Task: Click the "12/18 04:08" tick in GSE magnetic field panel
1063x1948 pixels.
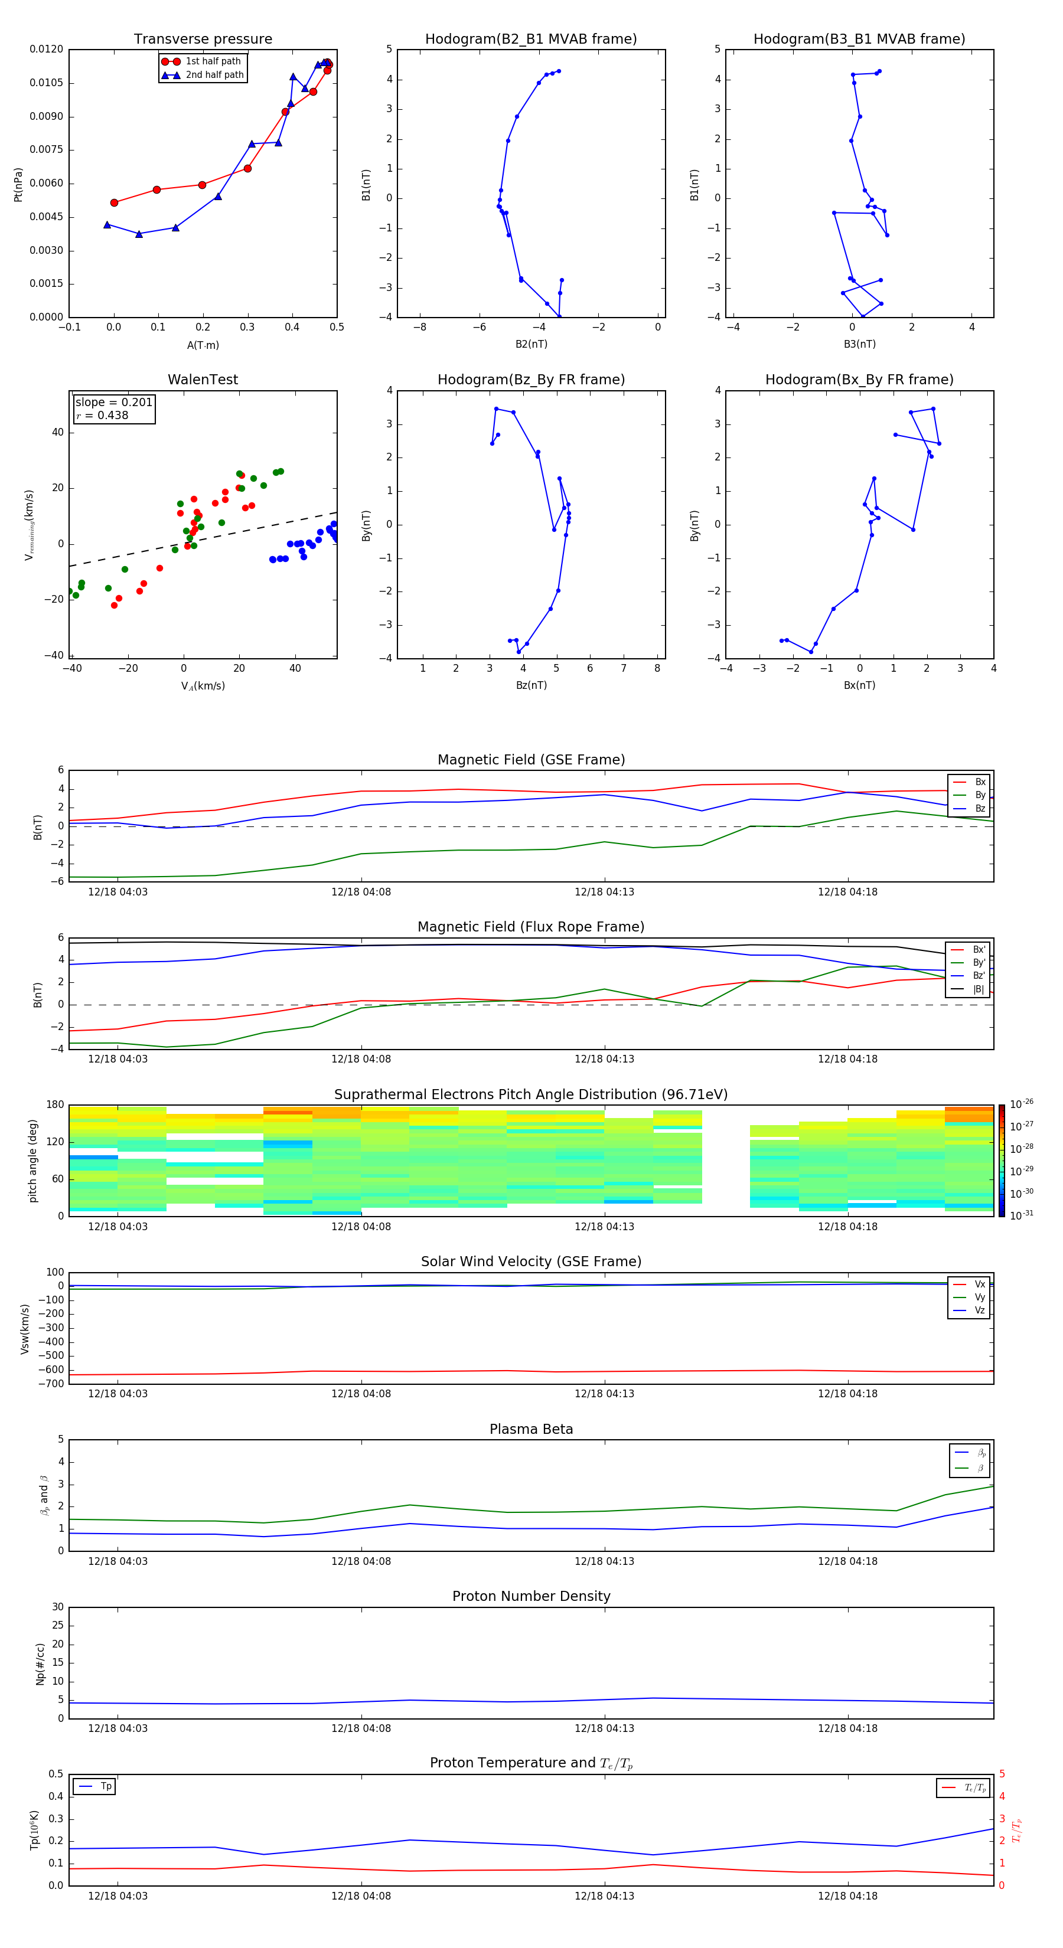Action: click(361, 893)
